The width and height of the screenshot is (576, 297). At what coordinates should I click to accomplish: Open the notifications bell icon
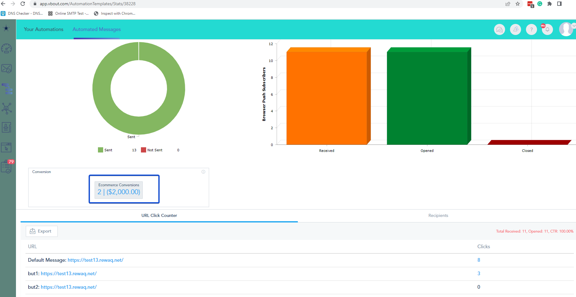(x=547, y=29)
